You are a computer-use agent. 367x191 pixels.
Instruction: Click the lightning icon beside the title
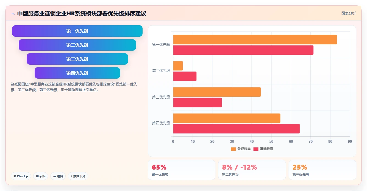tap(13, 14)
